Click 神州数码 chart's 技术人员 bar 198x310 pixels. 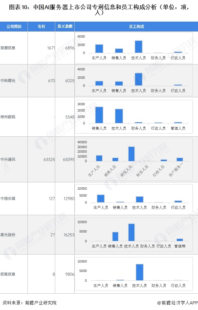pos(119,116)
